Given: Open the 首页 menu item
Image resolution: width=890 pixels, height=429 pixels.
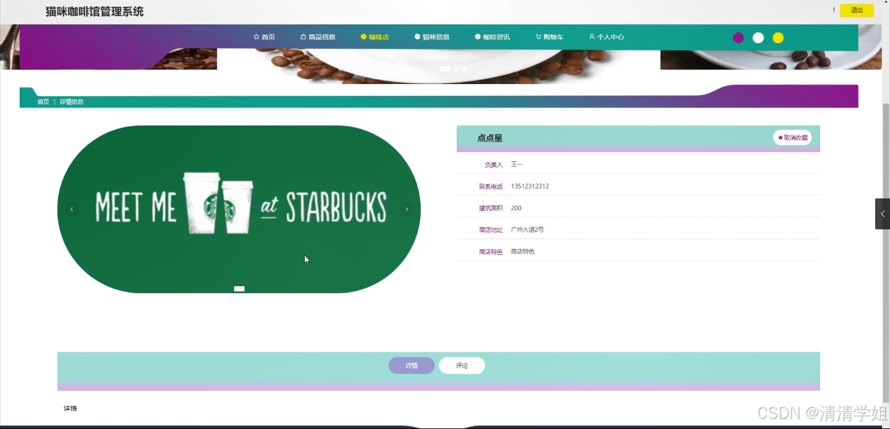Looking at the screenshot, I should pyautogui.click(x=264, y=37).
